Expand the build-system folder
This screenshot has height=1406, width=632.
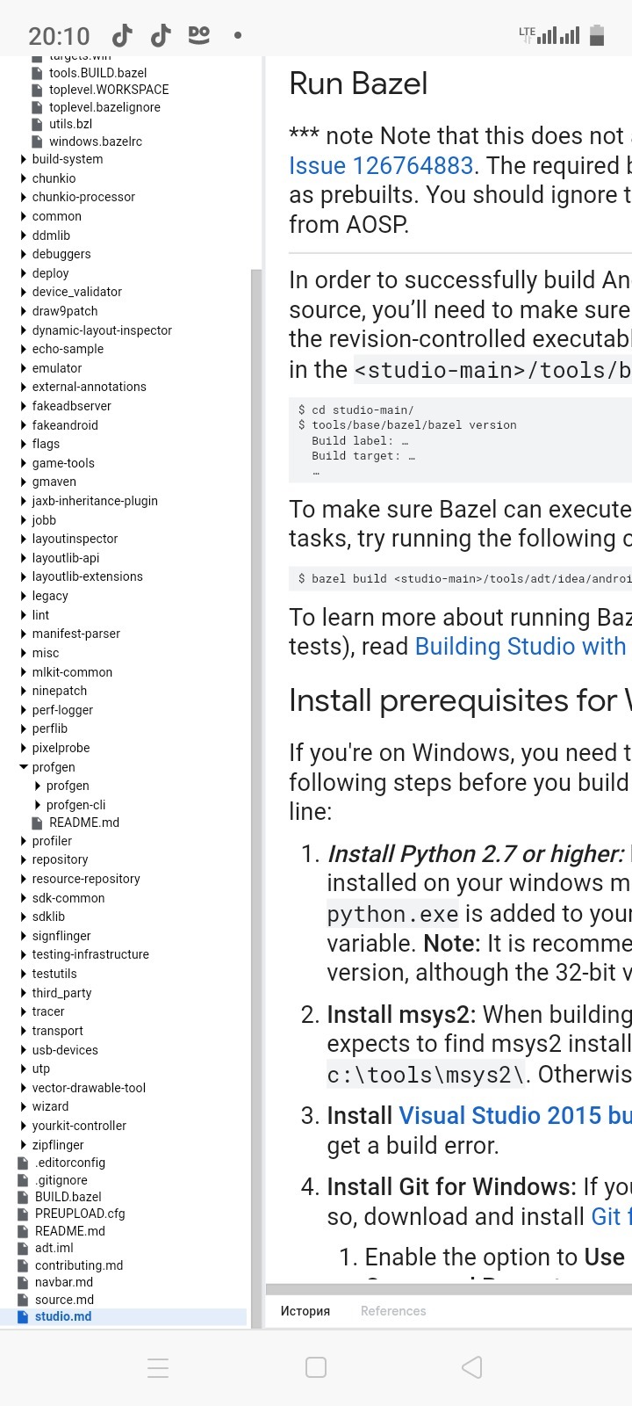(24, 159)
